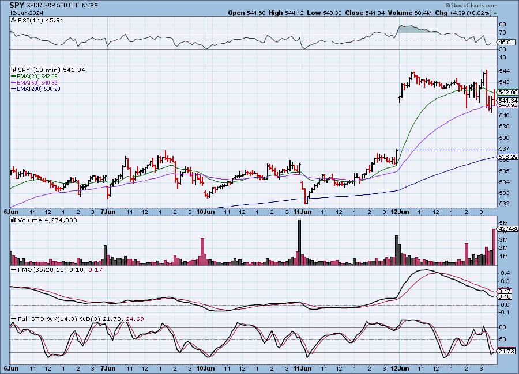Image resolution: width=519 pixels, height=374 pixels.
Task: Click the 10Jun date label below stochastic panel
Action: click(x=205, y=368)
